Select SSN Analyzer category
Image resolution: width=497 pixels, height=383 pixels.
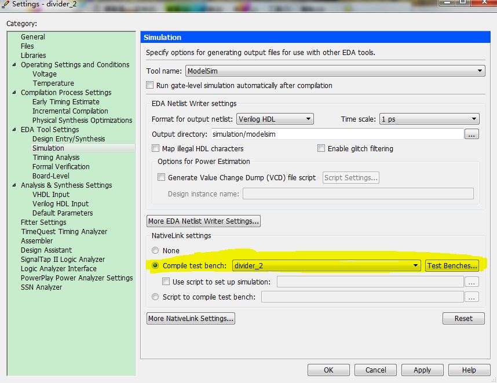click(x=42, y=287)
